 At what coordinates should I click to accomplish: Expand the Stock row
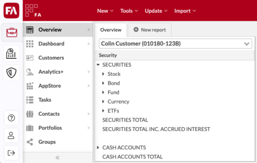(103, 74)
